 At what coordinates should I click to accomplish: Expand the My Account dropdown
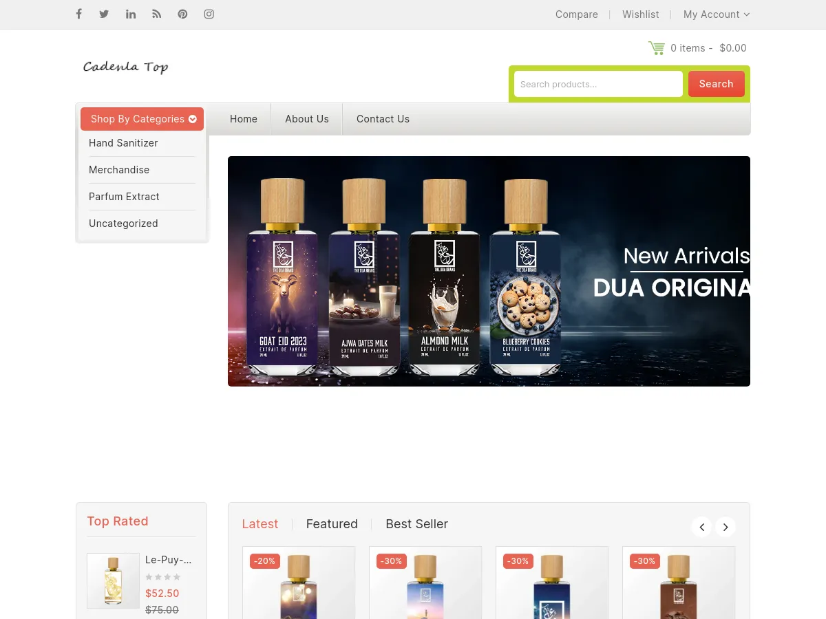[717, 14]
